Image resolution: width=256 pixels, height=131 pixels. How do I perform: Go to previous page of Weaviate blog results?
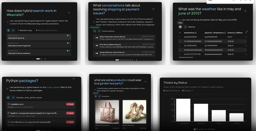(33, 59)
